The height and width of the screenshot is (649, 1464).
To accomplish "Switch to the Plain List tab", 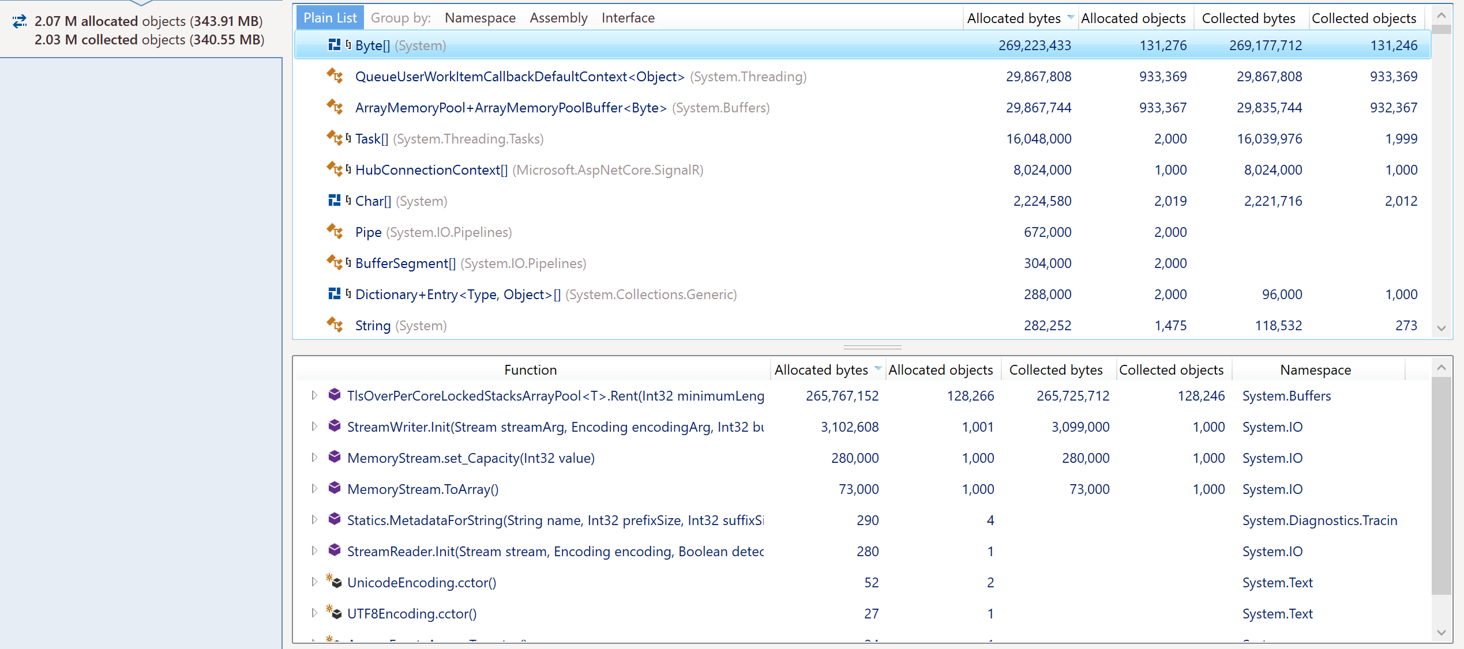I will tap(329, 17).
